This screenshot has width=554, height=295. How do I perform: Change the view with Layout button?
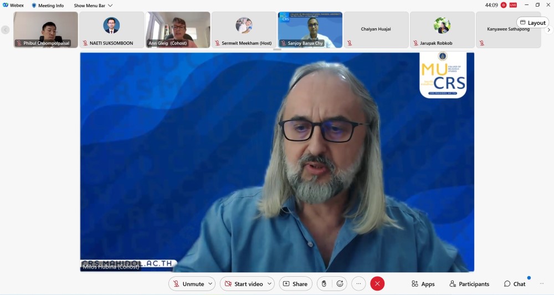coord(532,23)
